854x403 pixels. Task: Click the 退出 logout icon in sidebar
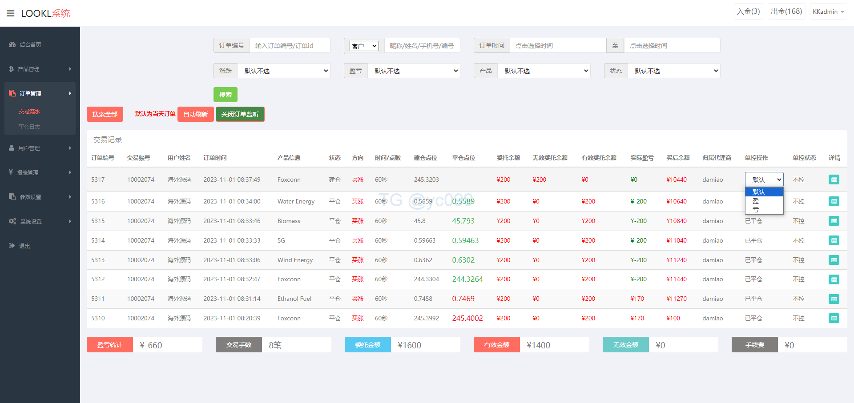coord(12,246)
